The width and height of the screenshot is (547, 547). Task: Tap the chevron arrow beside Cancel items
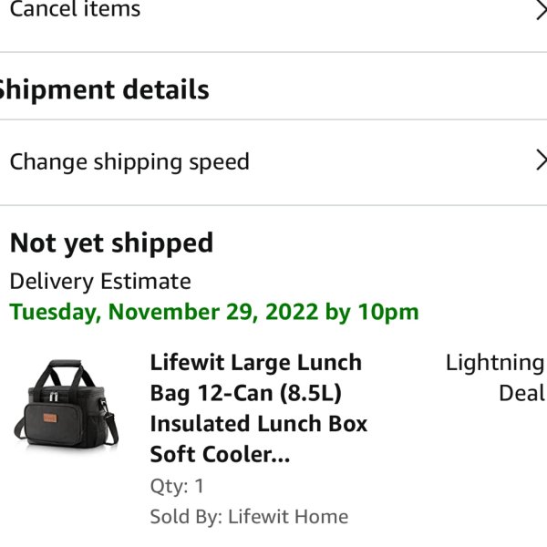(x=542, y=10)
